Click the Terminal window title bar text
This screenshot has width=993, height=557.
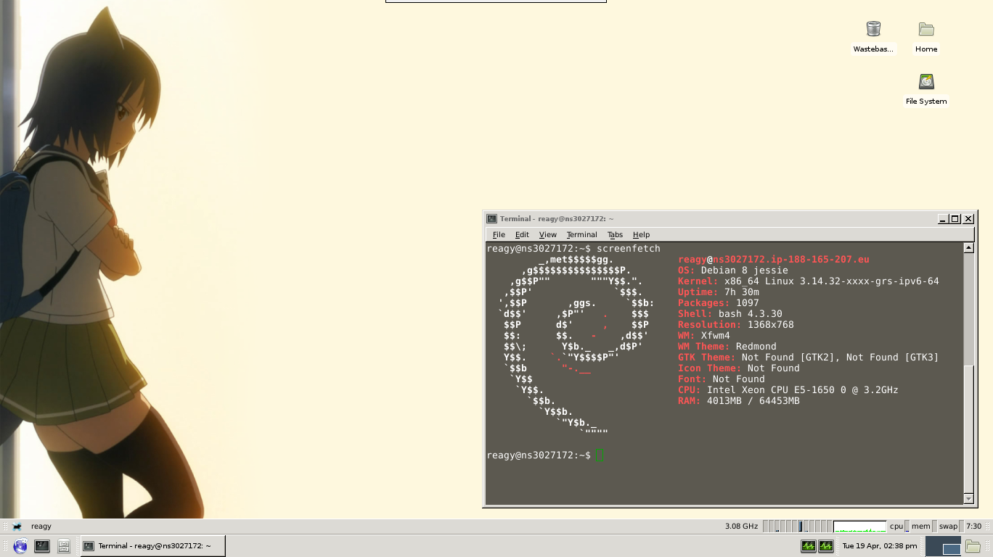click(x=557, y=218)
